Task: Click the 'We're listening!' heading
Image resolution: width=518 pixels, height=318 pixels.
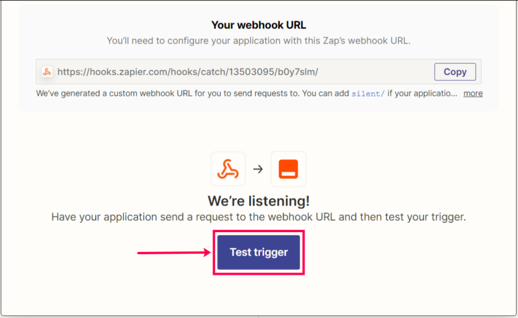Action: click(x=259, y=201)
